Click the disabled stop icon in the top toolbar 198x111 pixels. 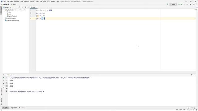point(187,4)
